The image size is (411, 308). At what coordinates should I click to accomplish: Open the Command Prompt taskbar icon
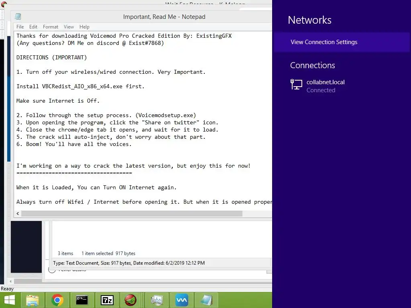point(82,300)
